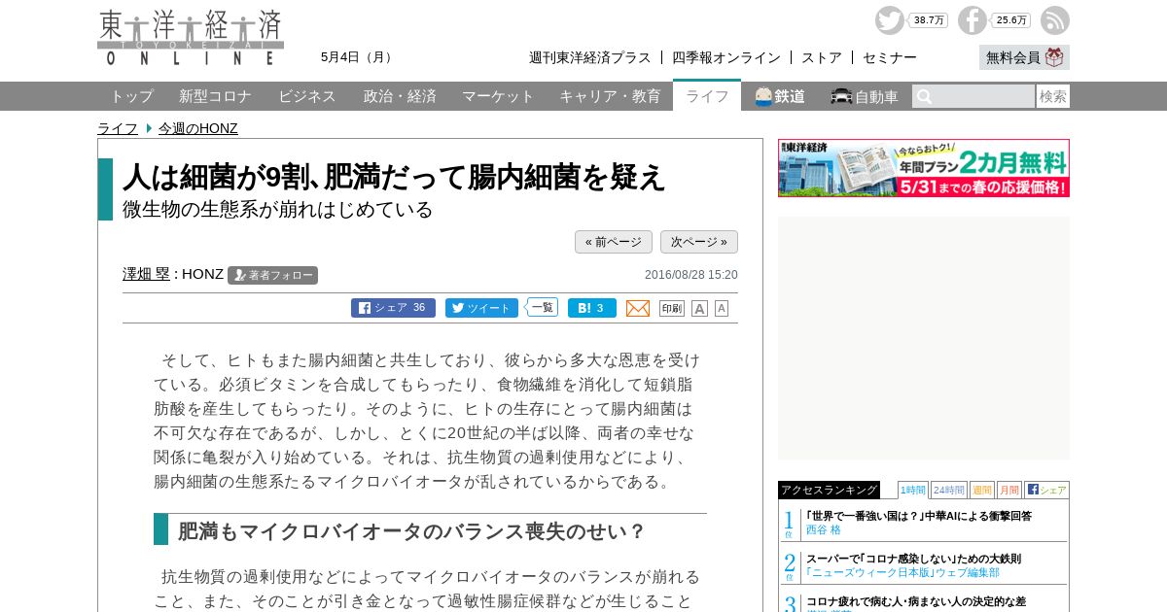Open 四季報オンライン link
This screenshot has height=612, width=1167.
click(726, 57)
